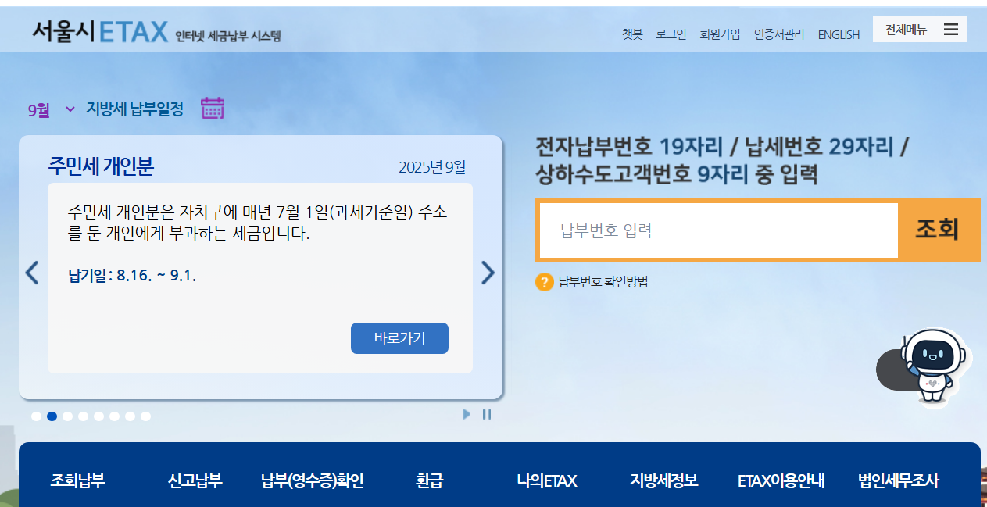
Task: Select the third carousel dot
Action: tap(67, 416)
